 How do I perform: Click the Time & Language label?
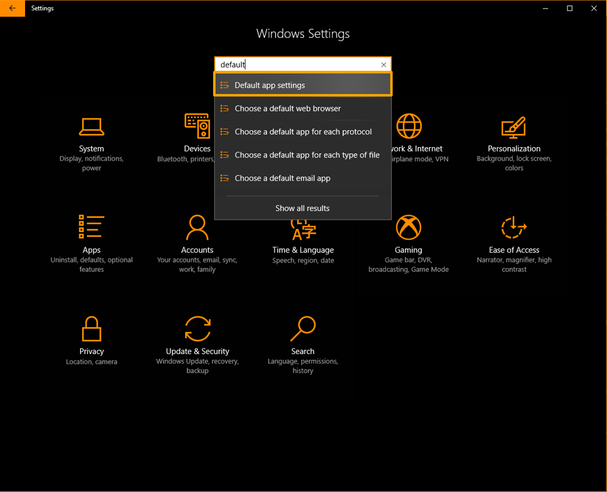[303, 250]
